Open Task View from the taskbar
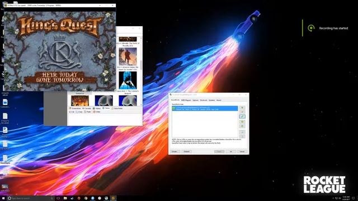Image resolution: width=358 pixels, height=201 pixels. pyautogui.click(x=58, y=198)
